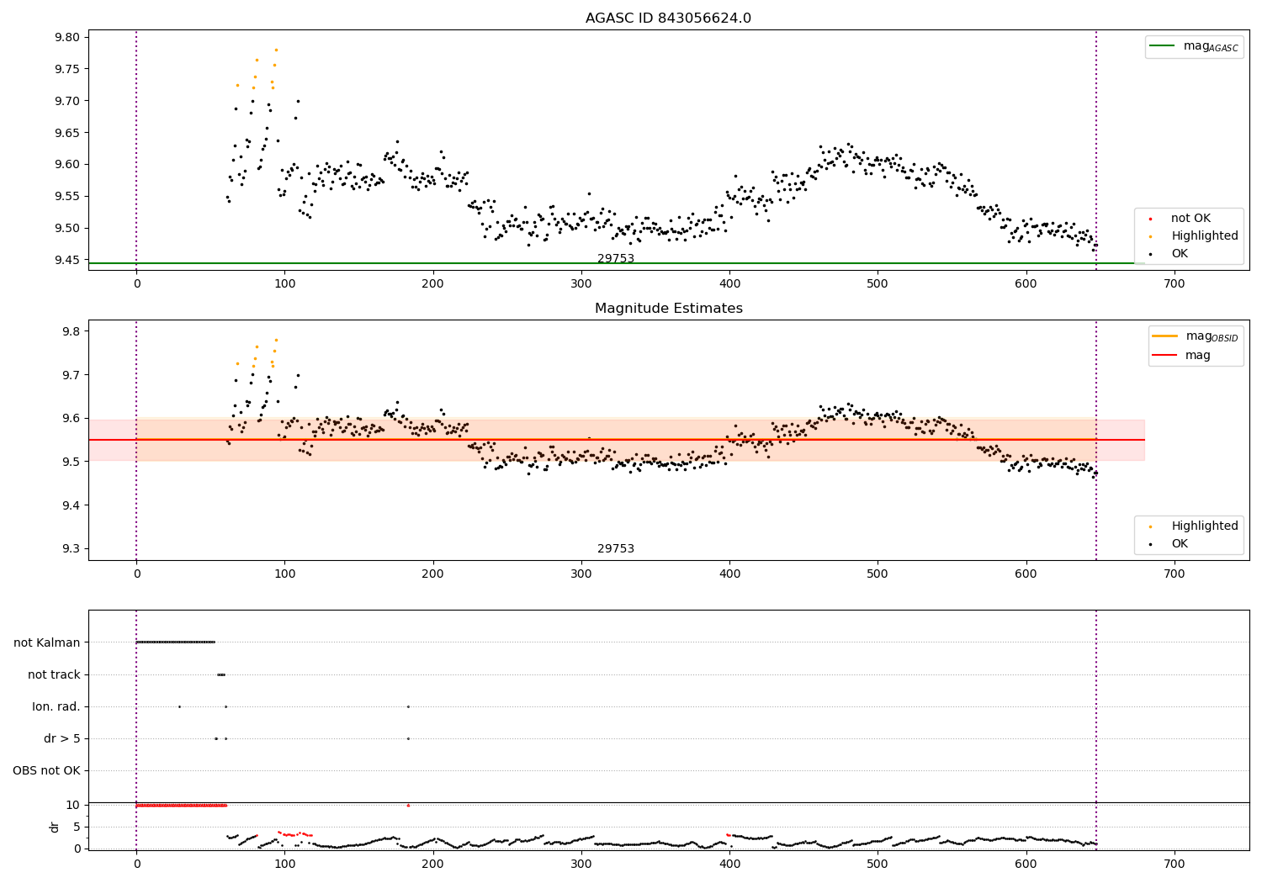Screen dimensions: 1262x883
Task: Click the green mag AGASC line in the top plot
Action: point(617,263)
